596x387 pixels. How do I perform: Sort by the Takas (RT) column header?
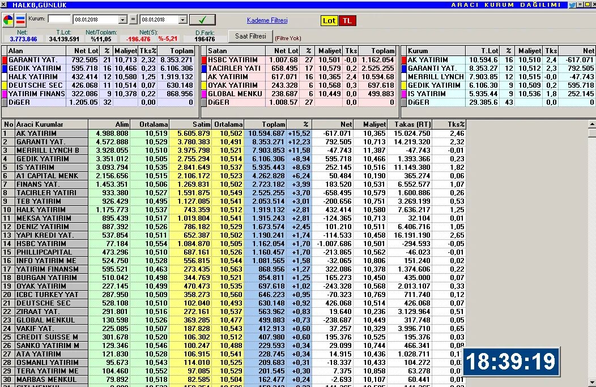coord(410,124)
